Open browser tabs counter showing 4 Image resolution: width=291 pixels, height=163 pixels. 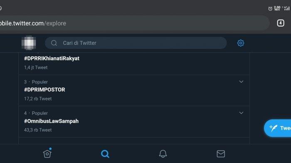[281, 23]
